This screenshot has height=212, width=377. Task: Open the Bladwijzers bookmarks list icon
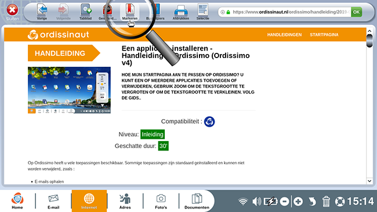[x=155, y=12]
